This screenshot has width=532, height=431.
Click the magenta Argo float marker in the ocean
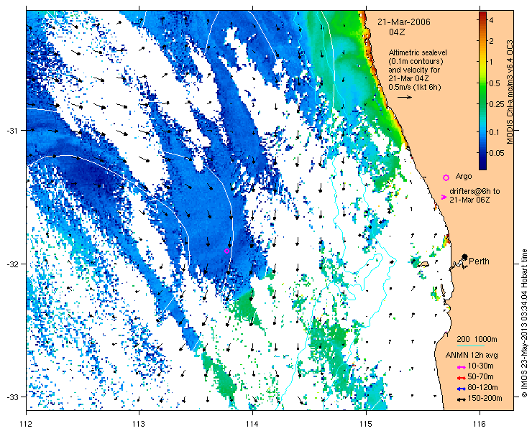[x=226, y=251]
